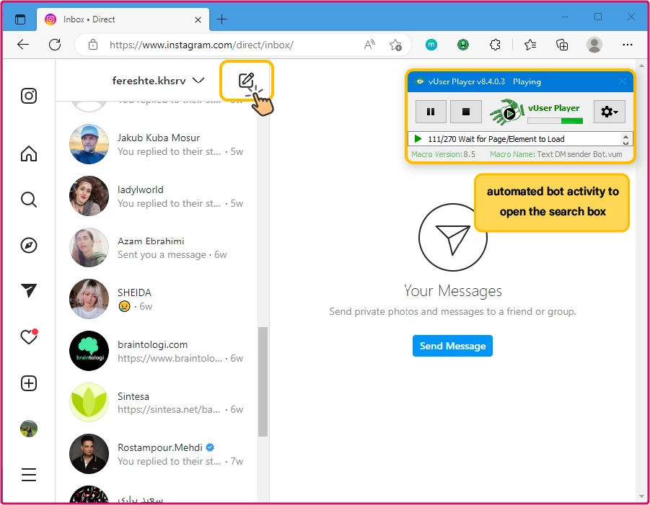650x505 pixels.
Task: Click page scrollbar down arrow
Action: (x=642, y=496)
